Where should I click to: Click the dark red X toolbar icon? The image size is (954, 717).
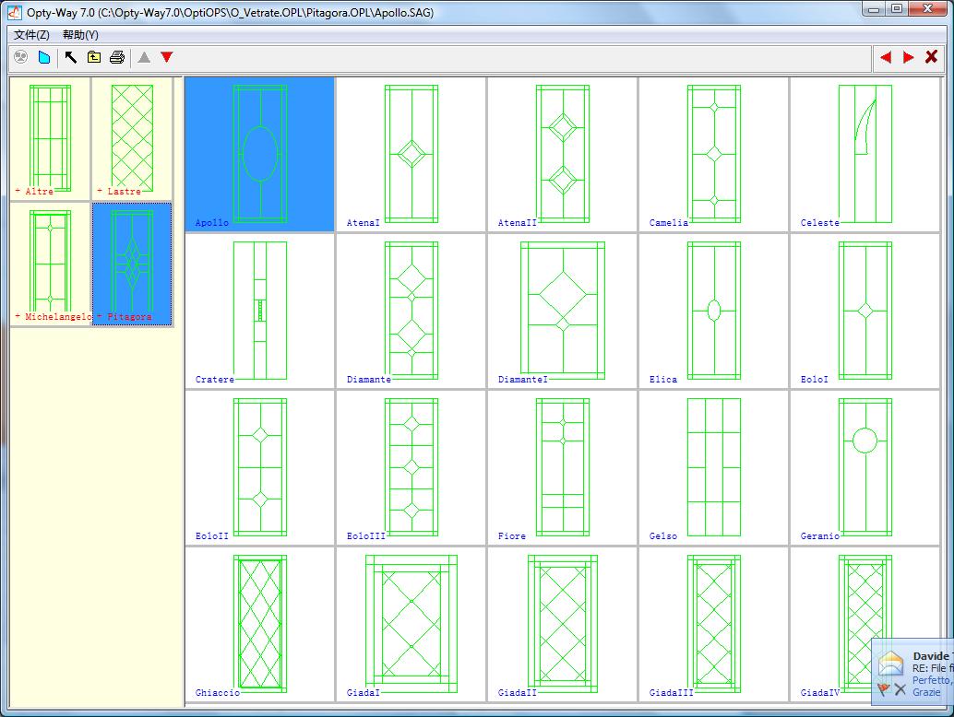[x=931, y=57]
